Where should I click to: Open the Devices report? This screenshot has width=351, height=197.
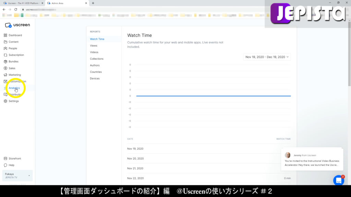pyautogui.click(x=95, y=79)
